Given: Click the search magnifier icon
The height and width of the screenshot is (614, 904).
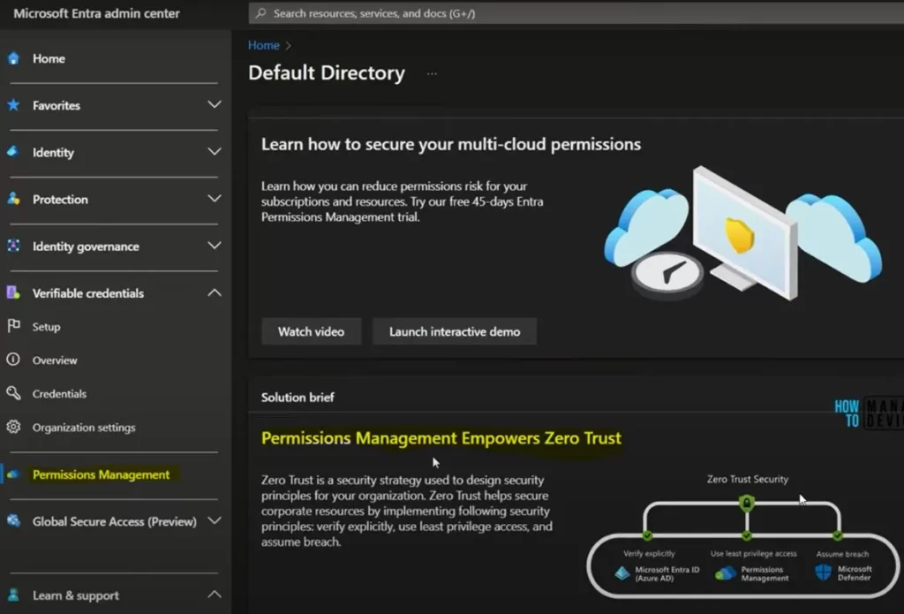Looking at the screenshot, I should click(x=260, y=12).
